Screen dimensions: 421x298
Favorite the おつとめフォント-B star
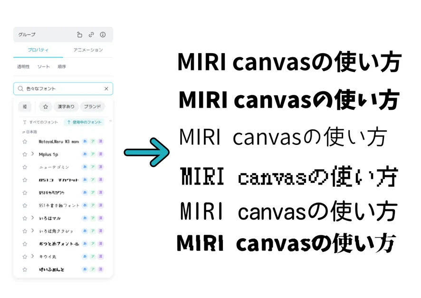pyautogui.click(x=25, y=244)
